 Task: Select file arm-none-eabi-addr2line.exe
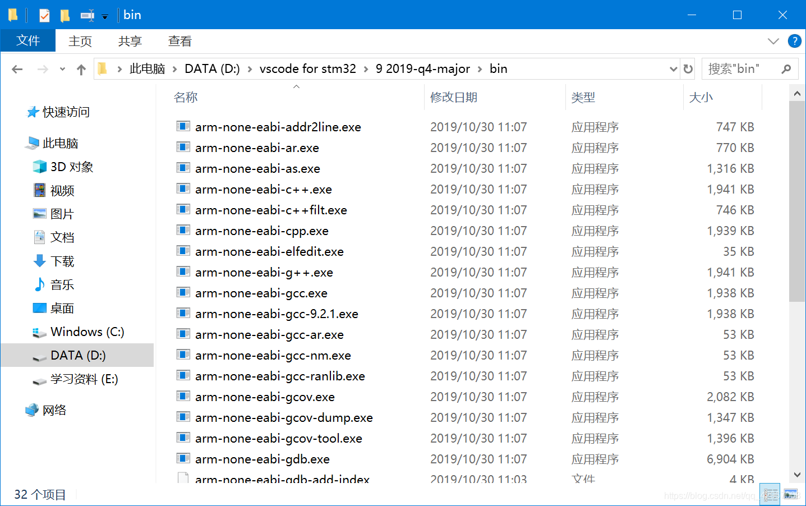[278, 127]
